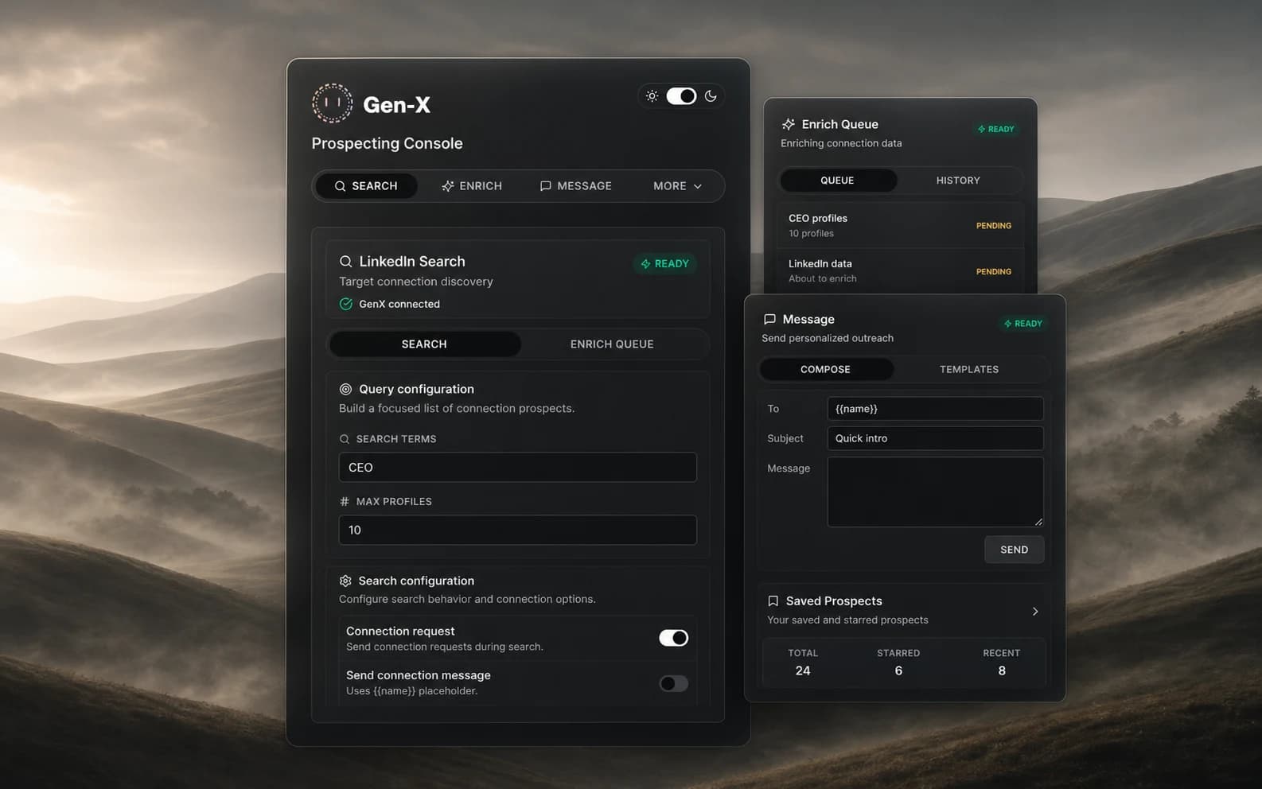Click the READY badge in Message panel
Image resolution: width=1262 pixels, height=789 pixels.
coord(1022,324)
